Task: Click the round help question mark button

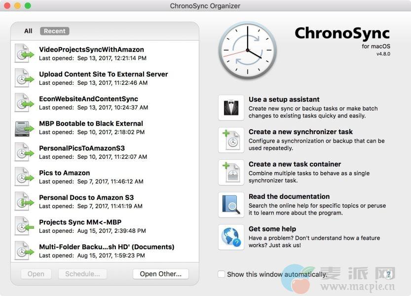Action: point(389,274)
